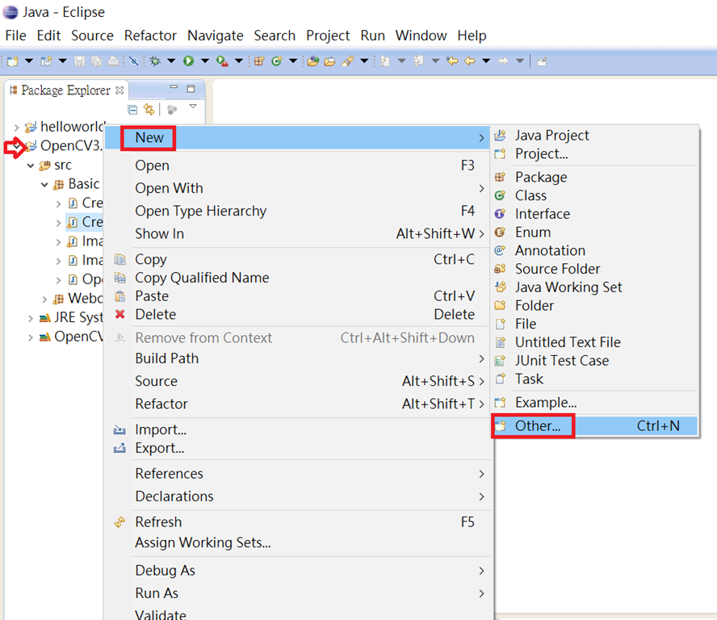Select Copy Qualified Name menu entry
Screen dimensions: 717x620
pos(299,278)
